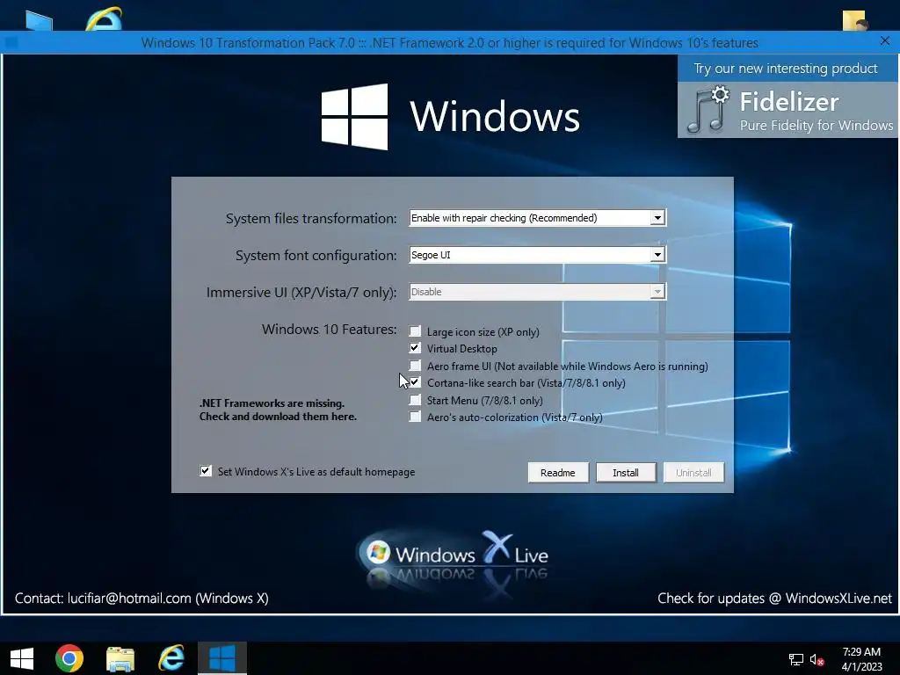Launch Google Chrome from the taskbar
This screenshot has height=675, width=900.
pyautogui.click(x=69, y=658)
